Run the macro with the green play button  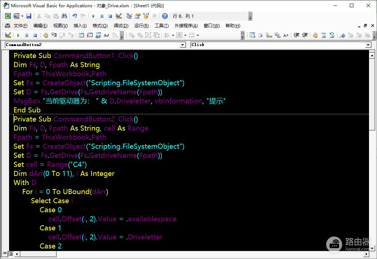pos(93,16)
